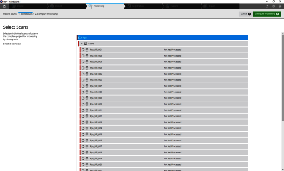Open the help question mark icon
The image size is (284, 171).
tap(280, 6)
